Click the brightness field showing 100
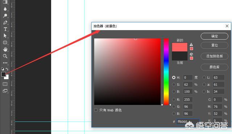The height and width of the screenshot is (134, 232). pos(188,92)
